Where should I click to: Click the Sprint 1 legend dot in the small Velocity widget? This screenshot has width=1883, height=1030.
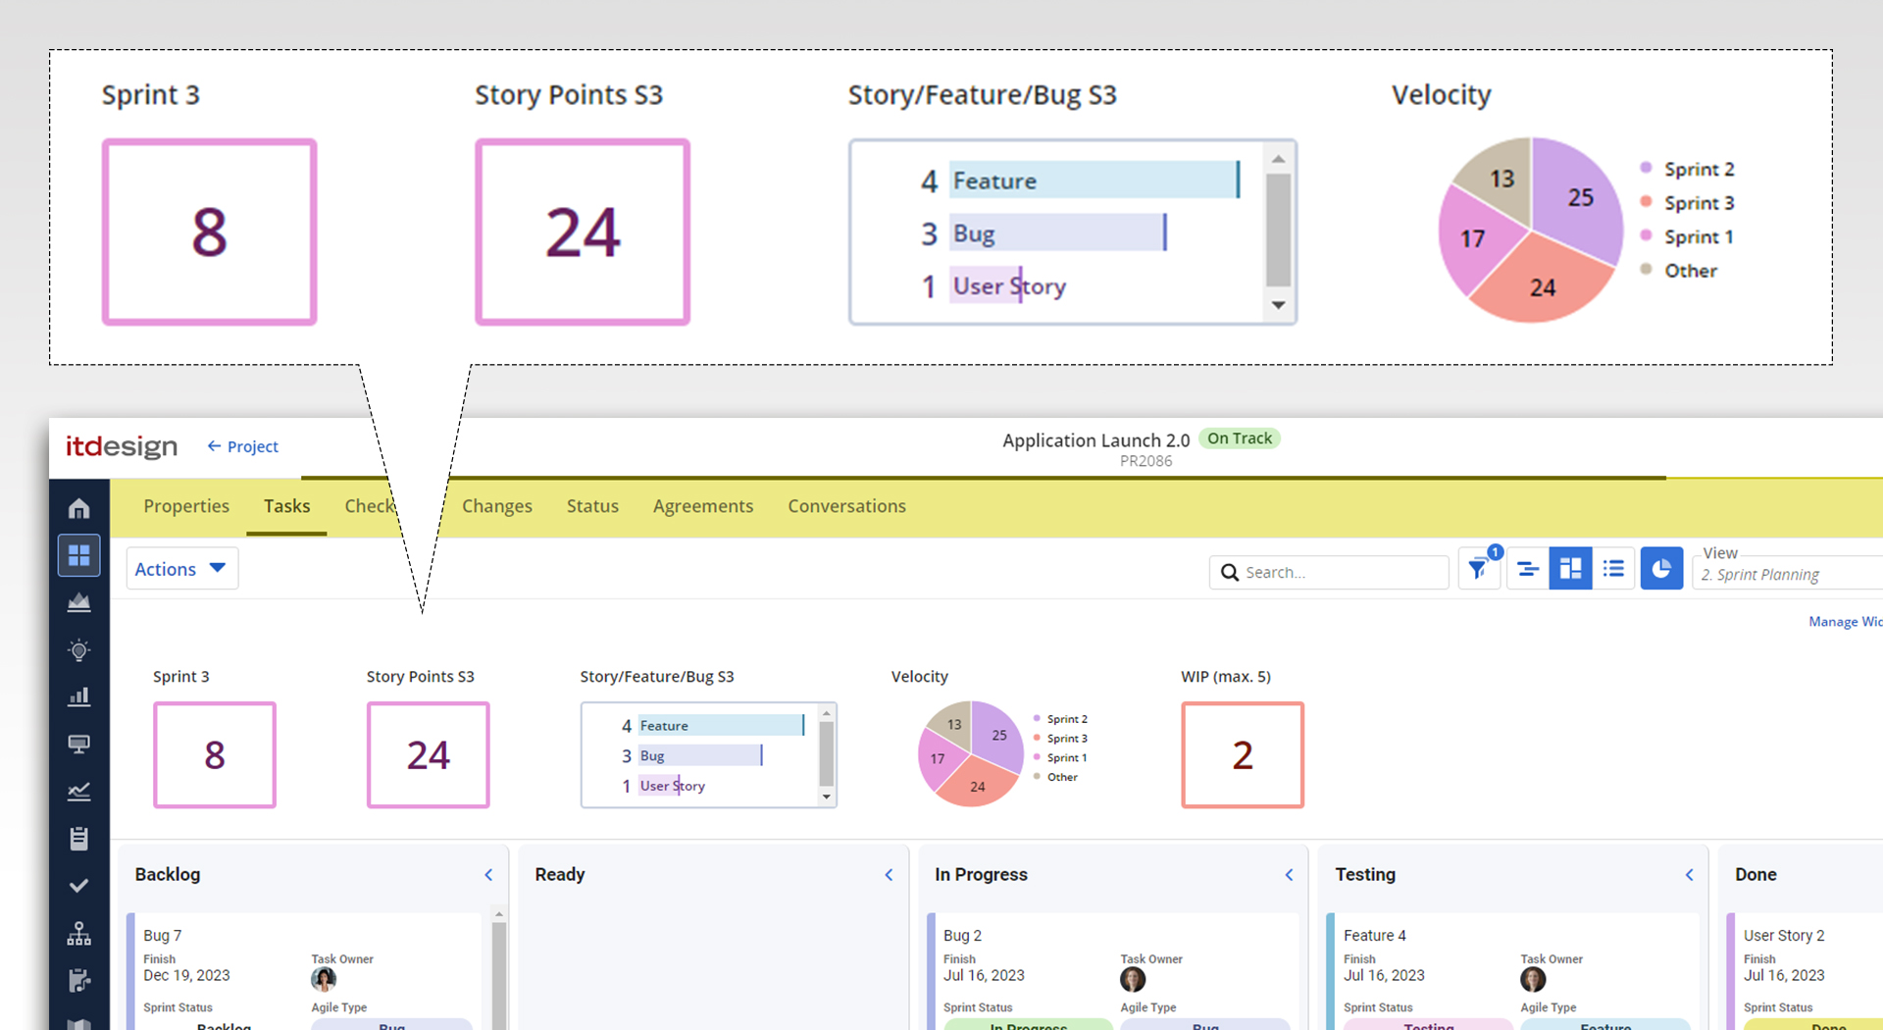(1037, 757)
